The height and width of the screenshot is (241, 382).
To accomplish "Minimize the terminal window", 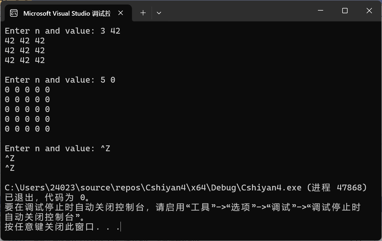I will coord(321,11).
